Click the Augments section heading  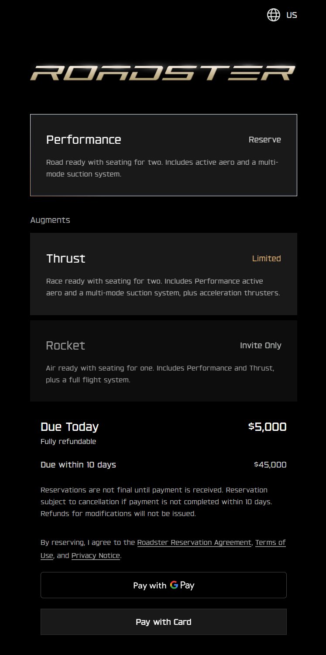[50, 220]
